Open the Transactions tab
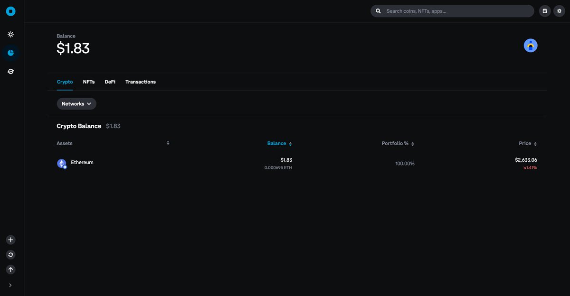Screen dimensions: 570x296 tap(141, 82)
